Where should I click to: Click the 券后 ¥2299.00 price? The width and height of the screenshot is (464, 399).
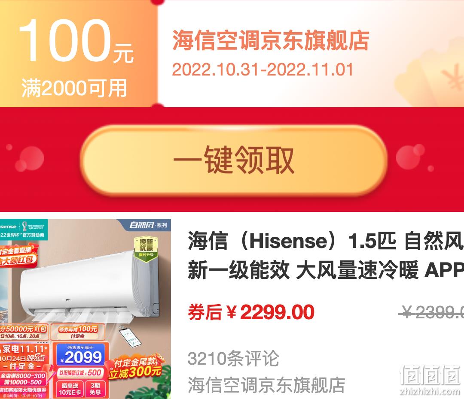click(x=251, y=312)
